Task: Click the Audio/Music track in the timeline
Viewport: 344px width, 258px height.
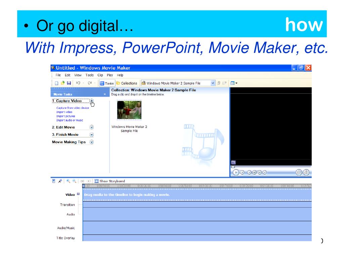Action: (197, 228)
